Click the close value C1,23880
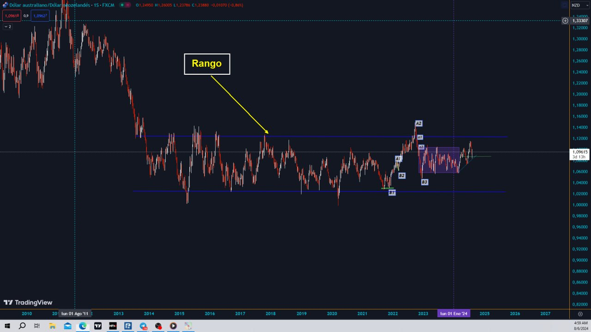 pos(199,5)
